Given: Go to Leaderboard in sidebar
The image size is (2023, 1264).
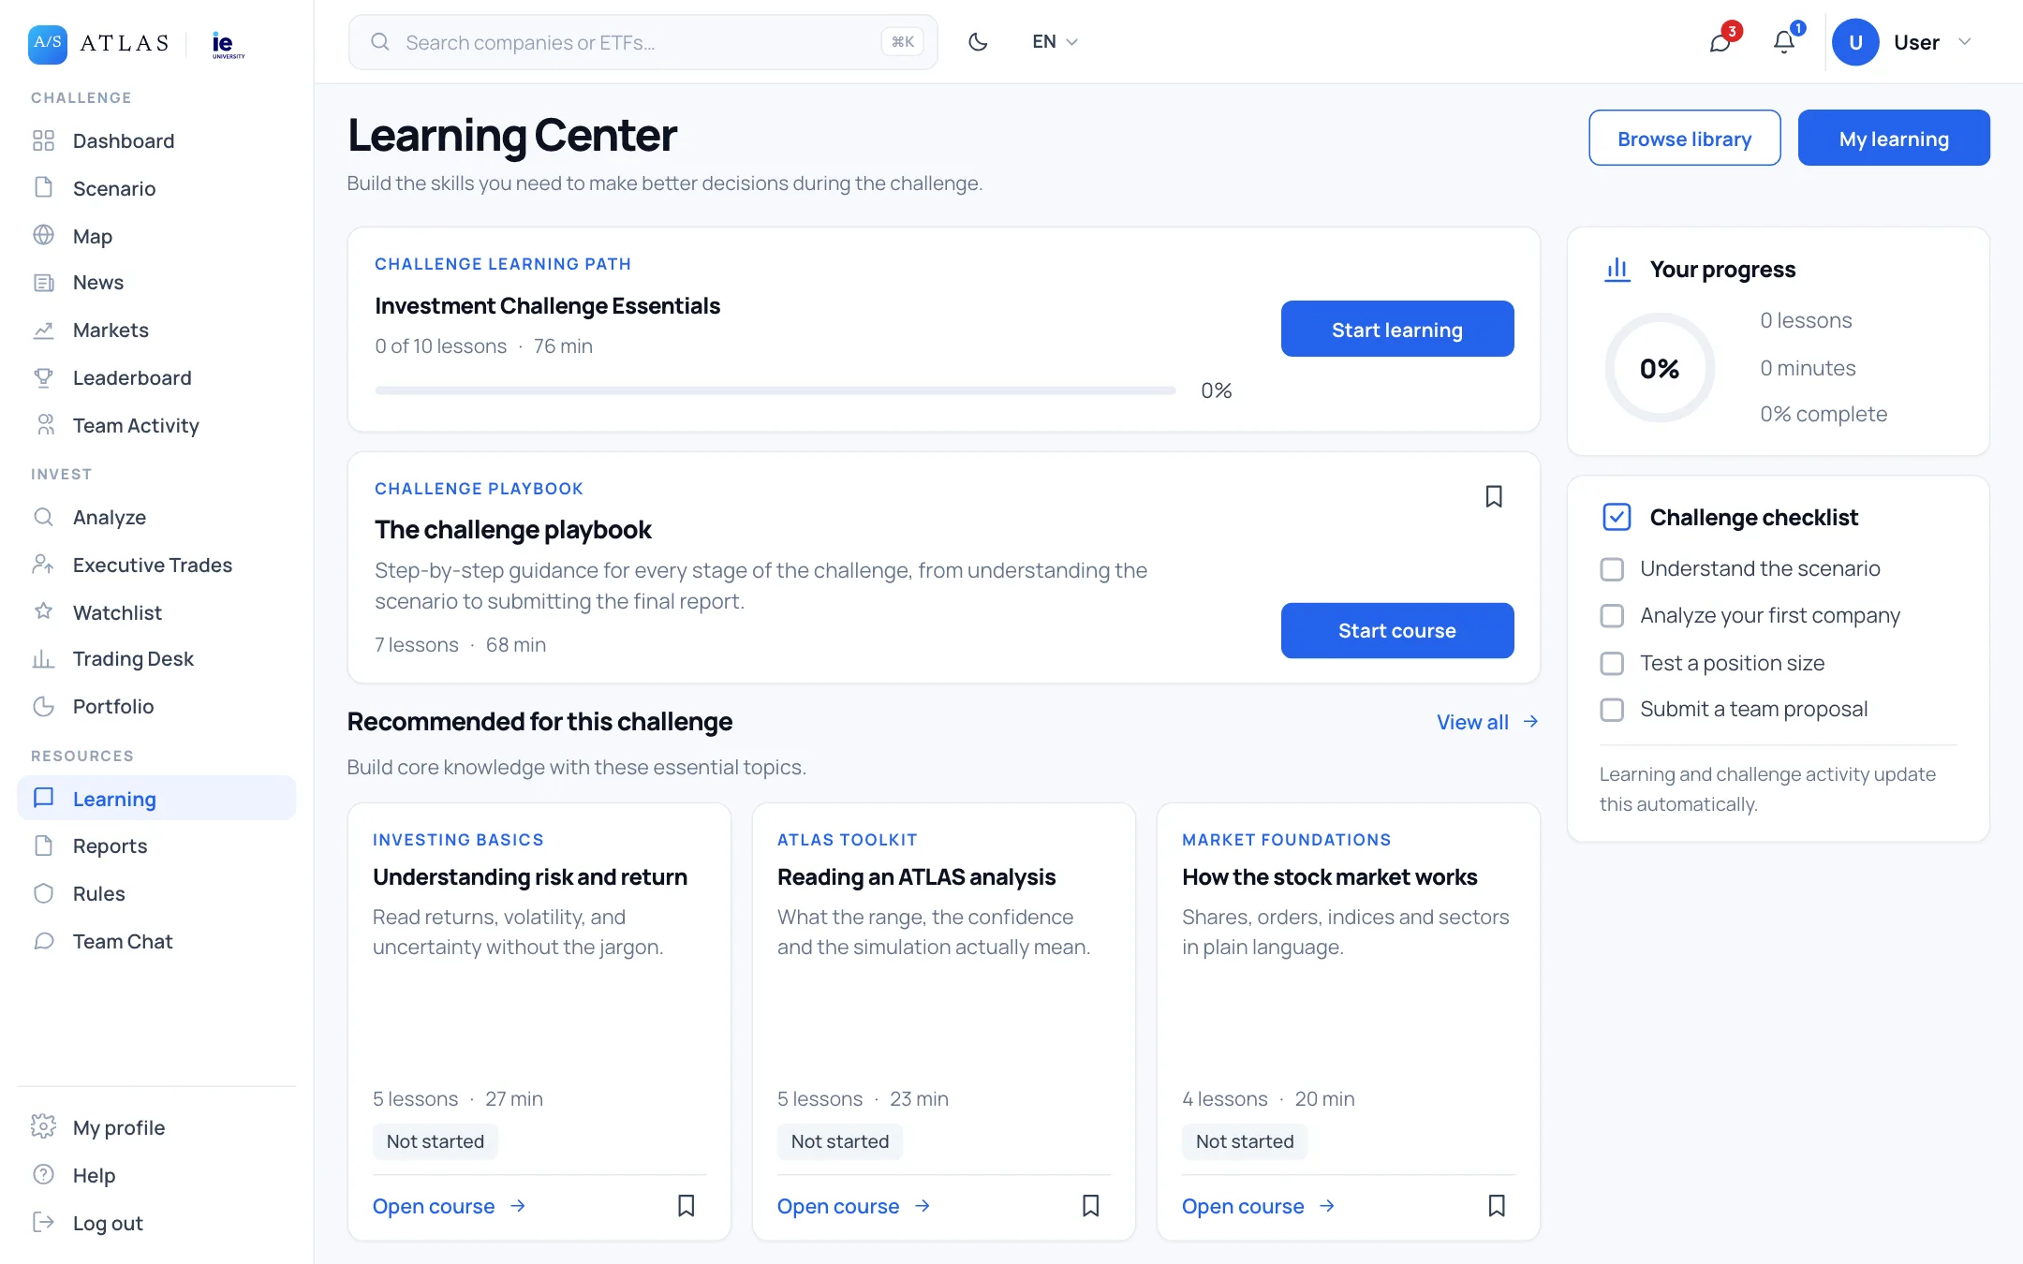Looking at the screenshot, I should [x=156, y=377].
